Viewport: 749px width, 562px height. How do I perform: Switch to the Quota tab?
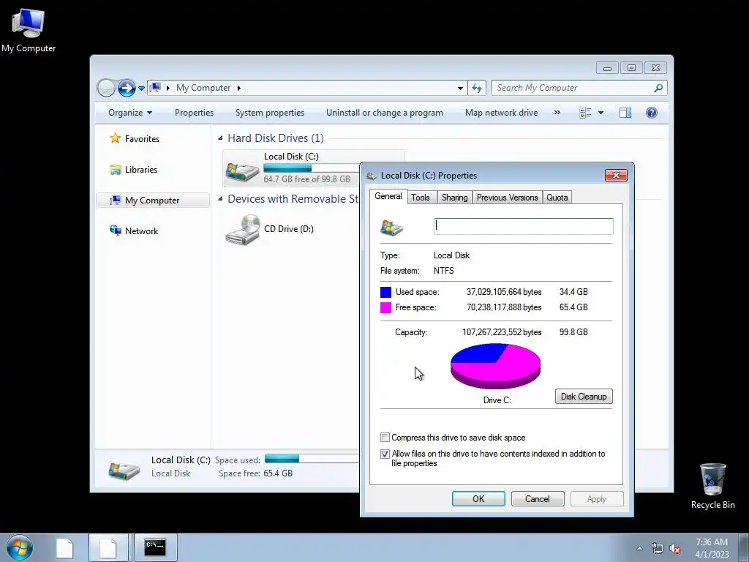click(x=557, y=198)
